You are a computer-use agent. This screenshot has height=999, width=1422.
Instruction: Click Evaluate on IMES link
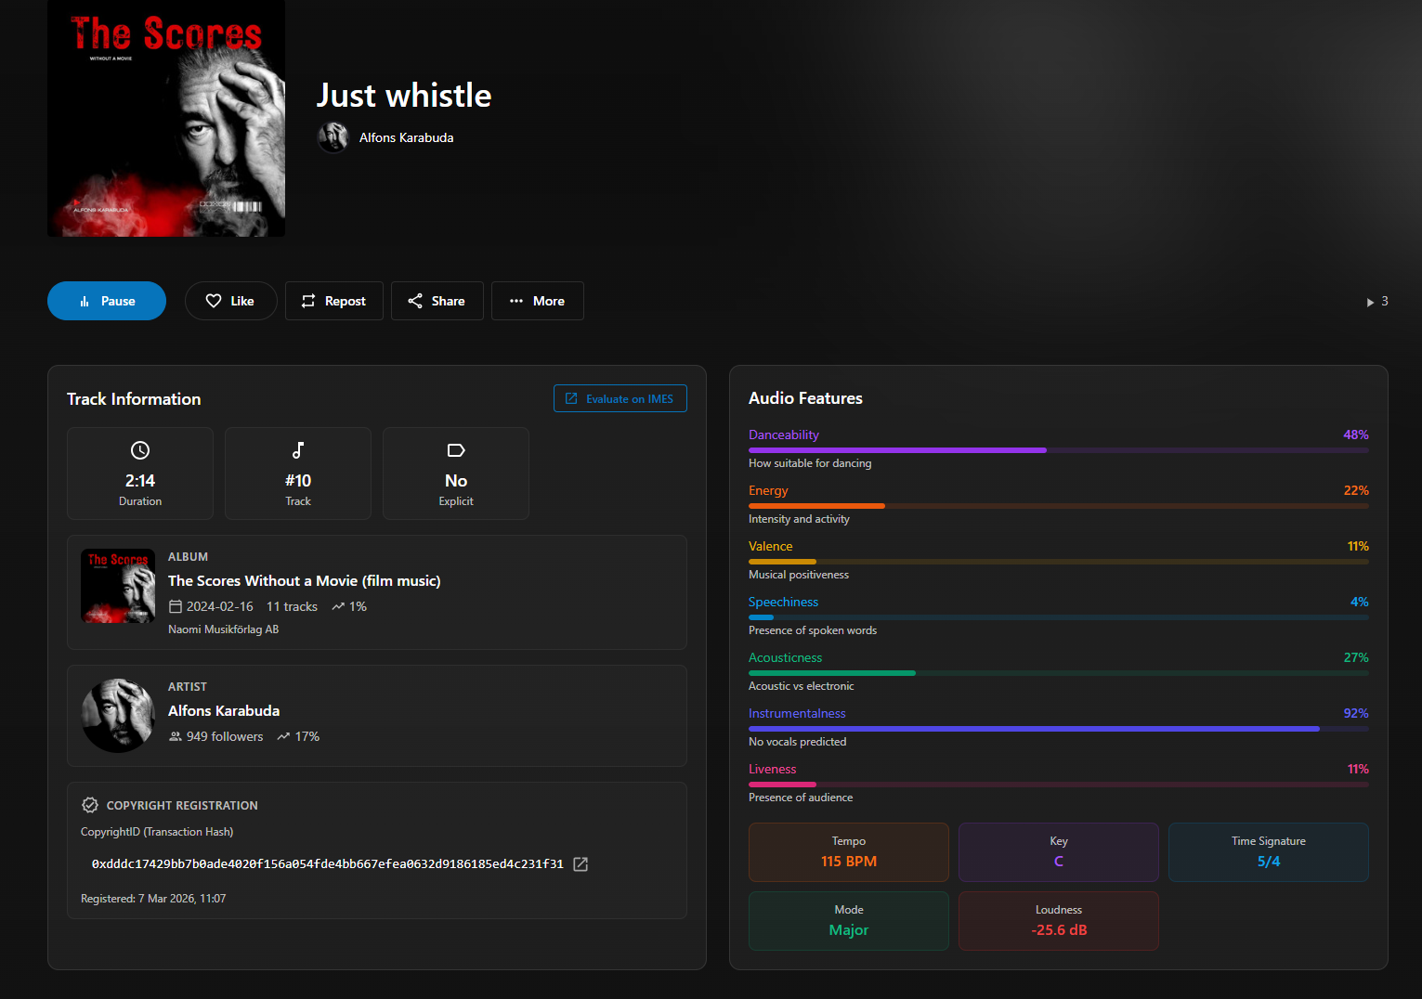pyautogui.click(x=620, y=398)
